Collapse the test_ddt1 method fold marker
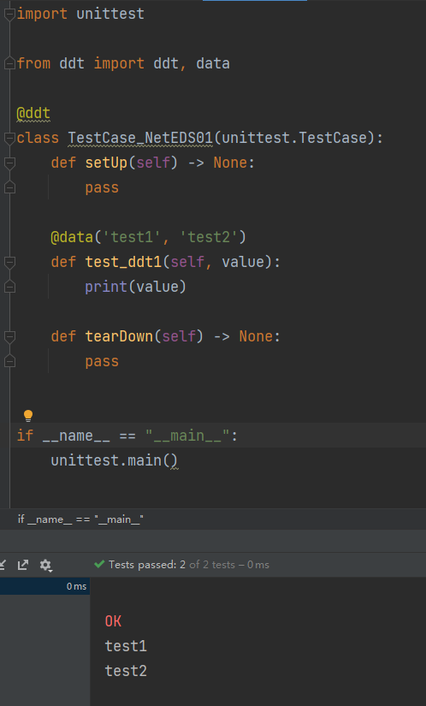Screen dimensions: 426x706 9,262
